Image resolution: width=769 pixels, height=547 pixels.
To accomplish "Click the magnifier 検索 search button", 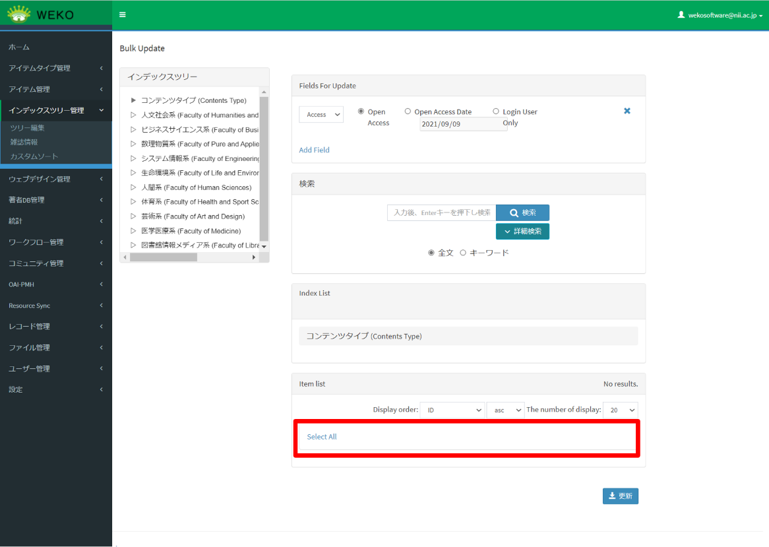I will click(x=522, y=212).
